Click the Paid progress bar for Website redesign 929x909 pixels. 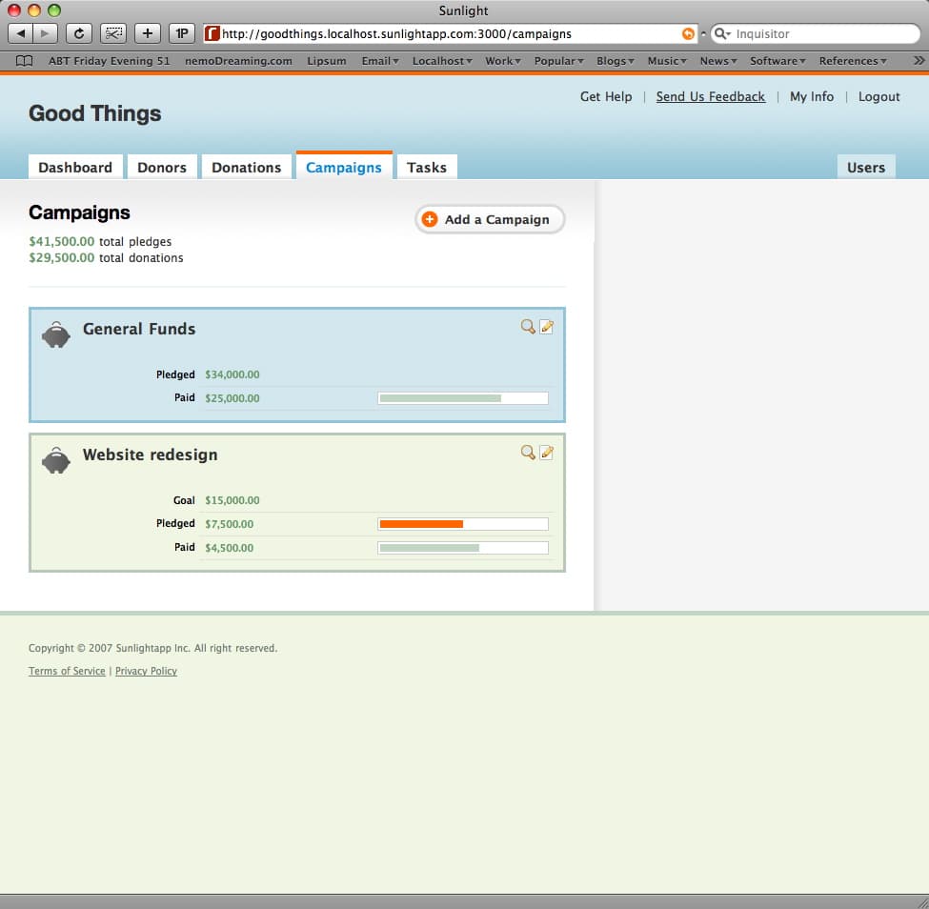(464, 547)
